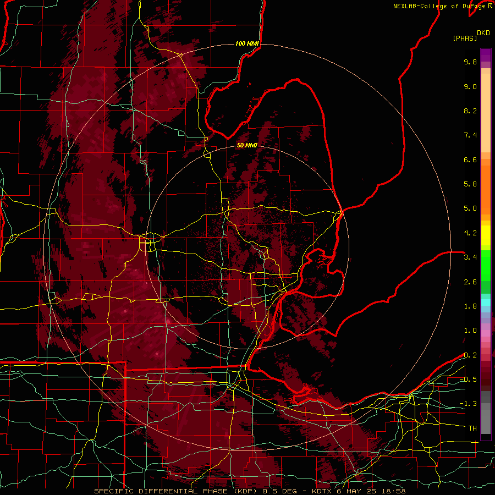This screenshot has height=495, width=495.
Task: Click the Specific Differential Phase KDP caption
Action: point(250,491)
